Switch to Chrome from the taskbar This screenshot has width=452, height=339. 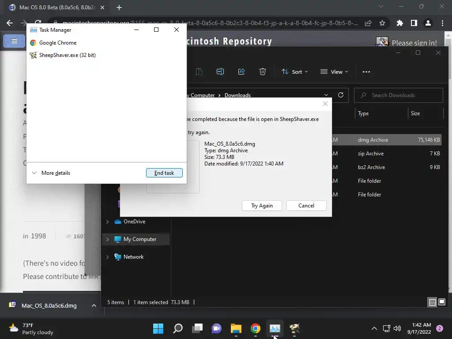(x=256, y=328)
